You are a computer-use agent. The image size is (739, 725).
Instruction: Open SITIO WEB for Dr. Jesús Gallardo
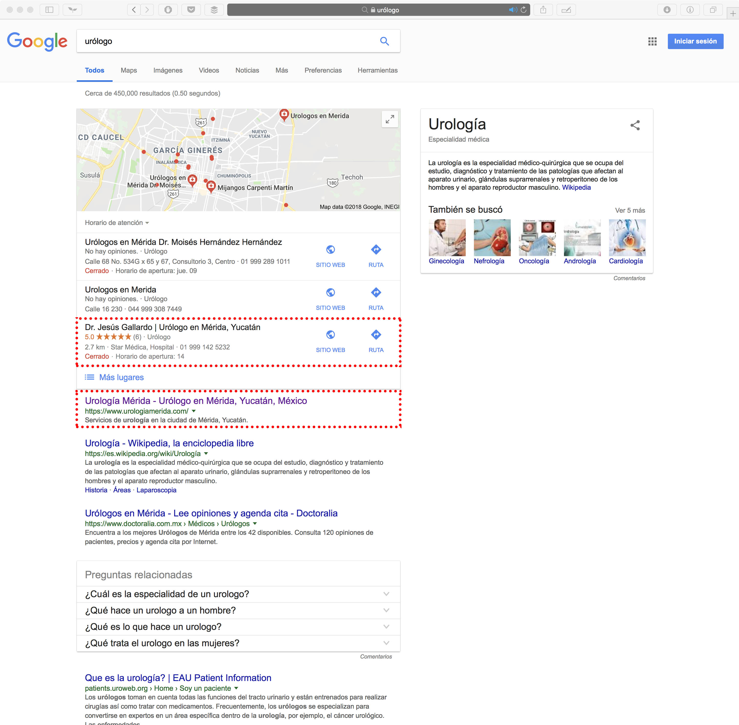click(330, 342)
